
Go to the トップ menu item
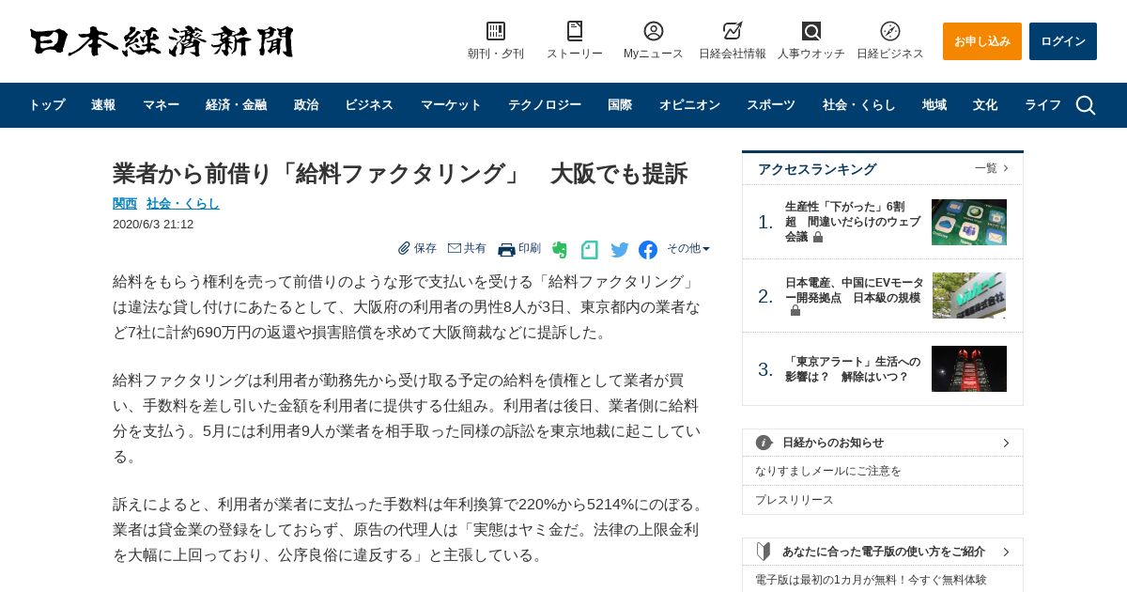point(47,105)
